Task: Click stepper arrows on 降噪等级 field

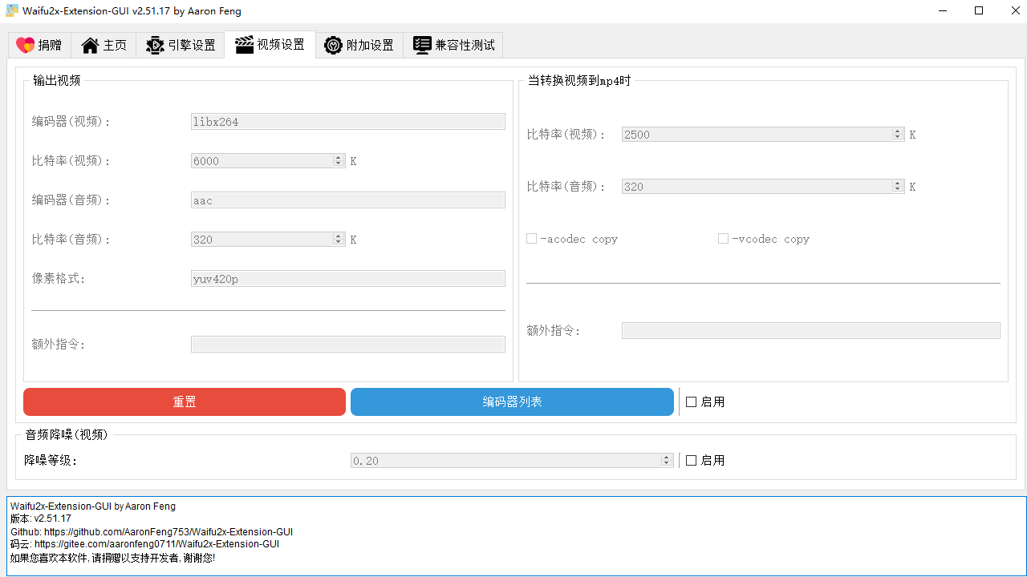Action: click(666, 460)
